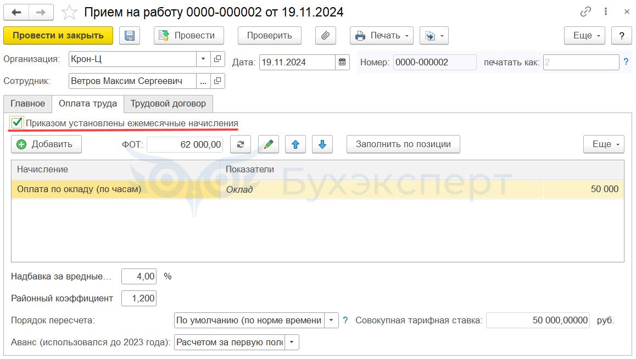Click the 50 000 value cell
The image size is (636, 359).
click(x=584, y=189)
